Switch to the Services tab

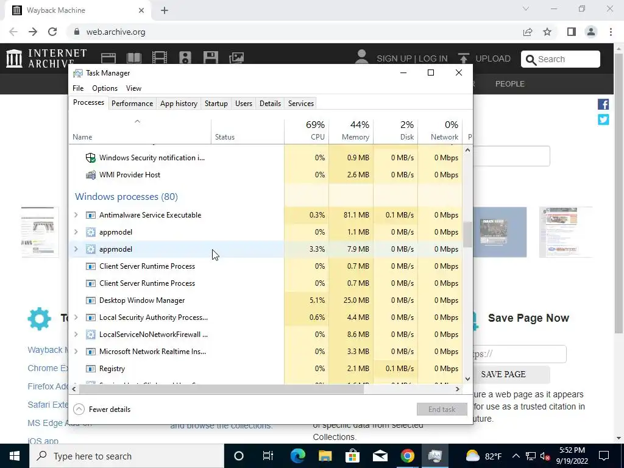click(301, 104)
